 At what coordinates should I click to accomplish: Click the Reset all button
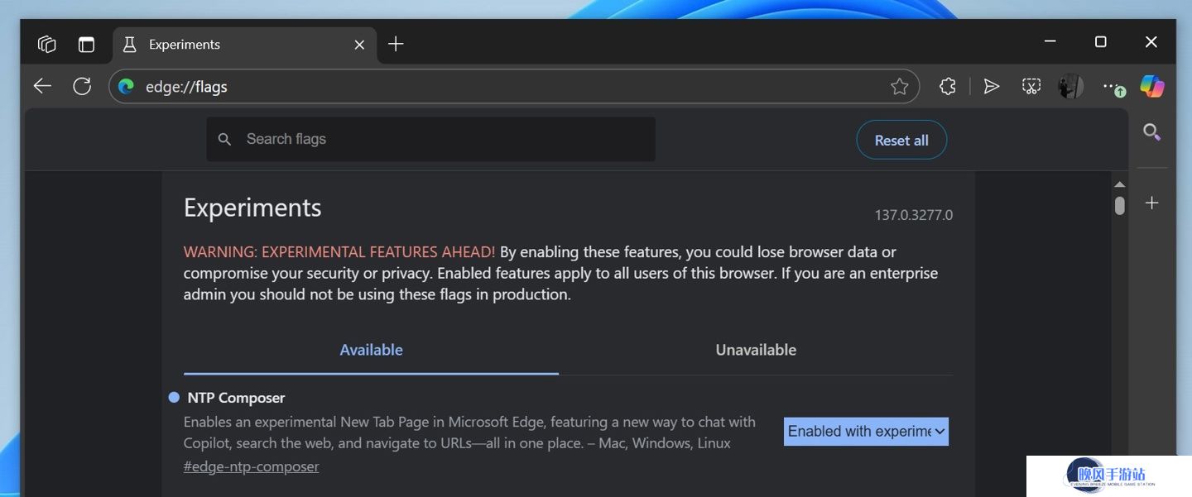click(901, 141)
